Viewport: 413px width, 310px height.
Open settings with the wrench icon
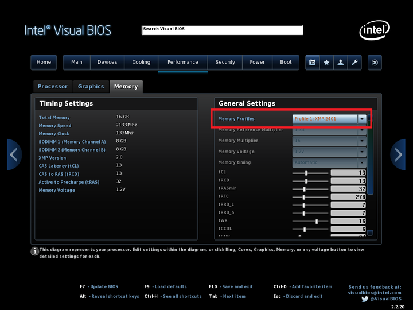click(354, 63)
